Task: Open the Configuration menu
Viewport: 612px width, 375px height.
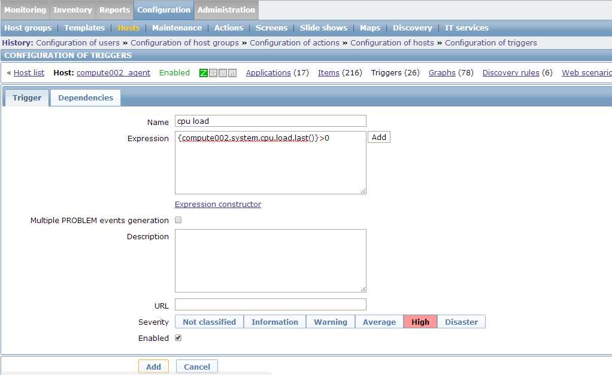Action: point(163,10)
